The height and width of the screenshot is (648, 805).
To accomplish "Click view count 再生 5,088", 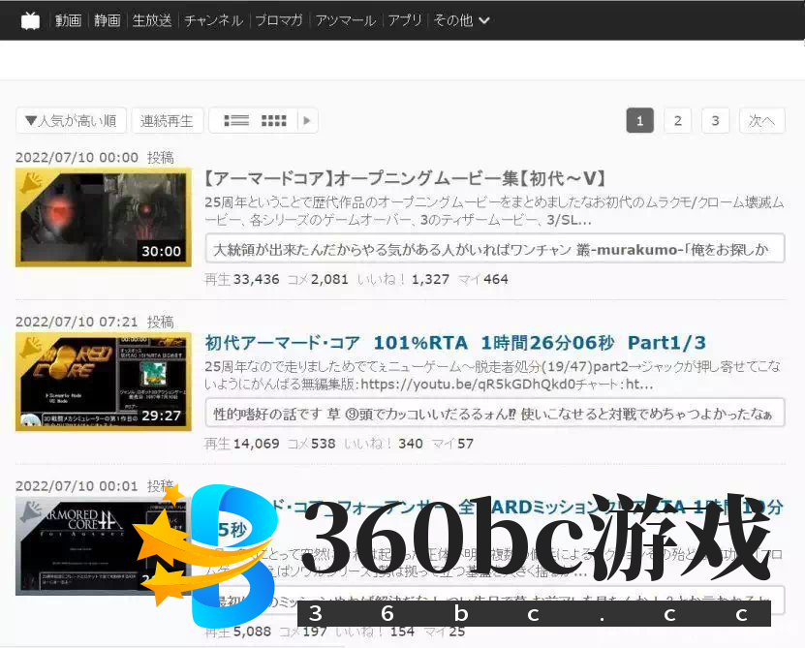I will 237,632.
